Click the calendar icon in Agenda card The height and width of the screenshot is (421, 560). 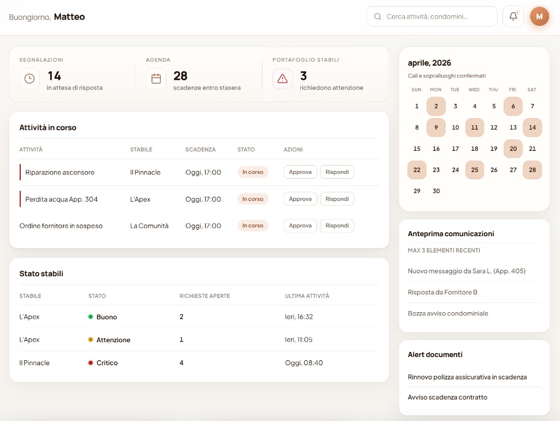[156, 79]
